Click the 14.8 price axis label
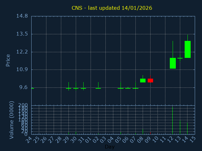The width and height of the screenshot is (202, 151). 22,16
